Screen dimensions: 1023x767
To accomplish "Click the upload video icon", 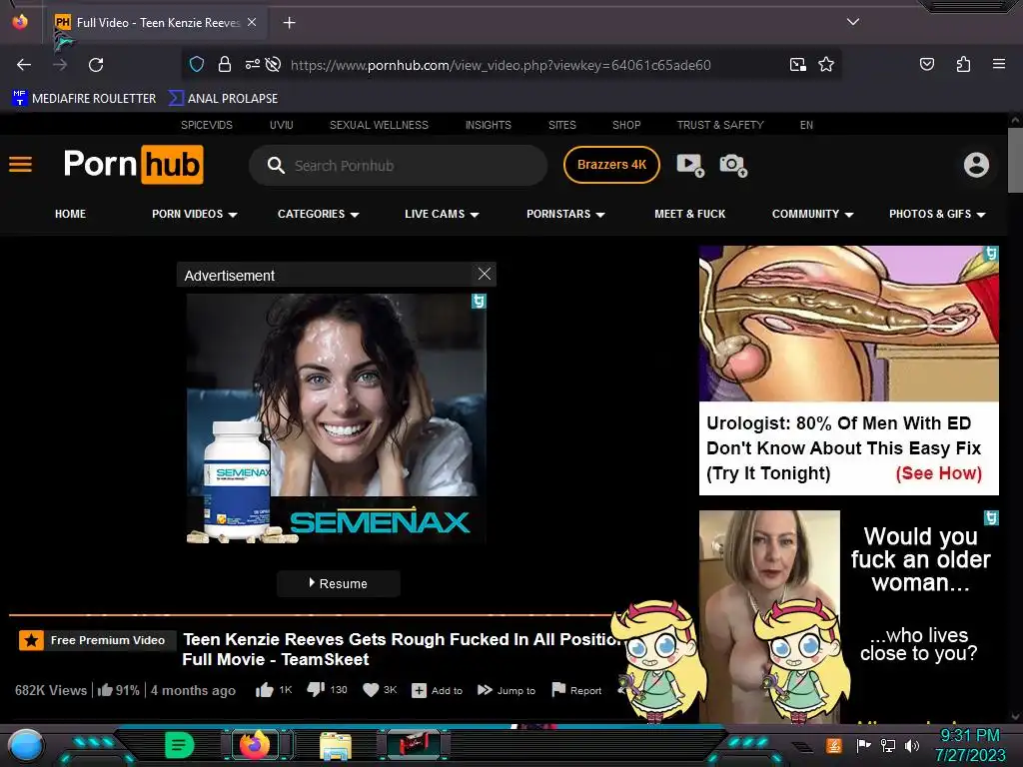I will pyautogui.click(x=690, y=165).
